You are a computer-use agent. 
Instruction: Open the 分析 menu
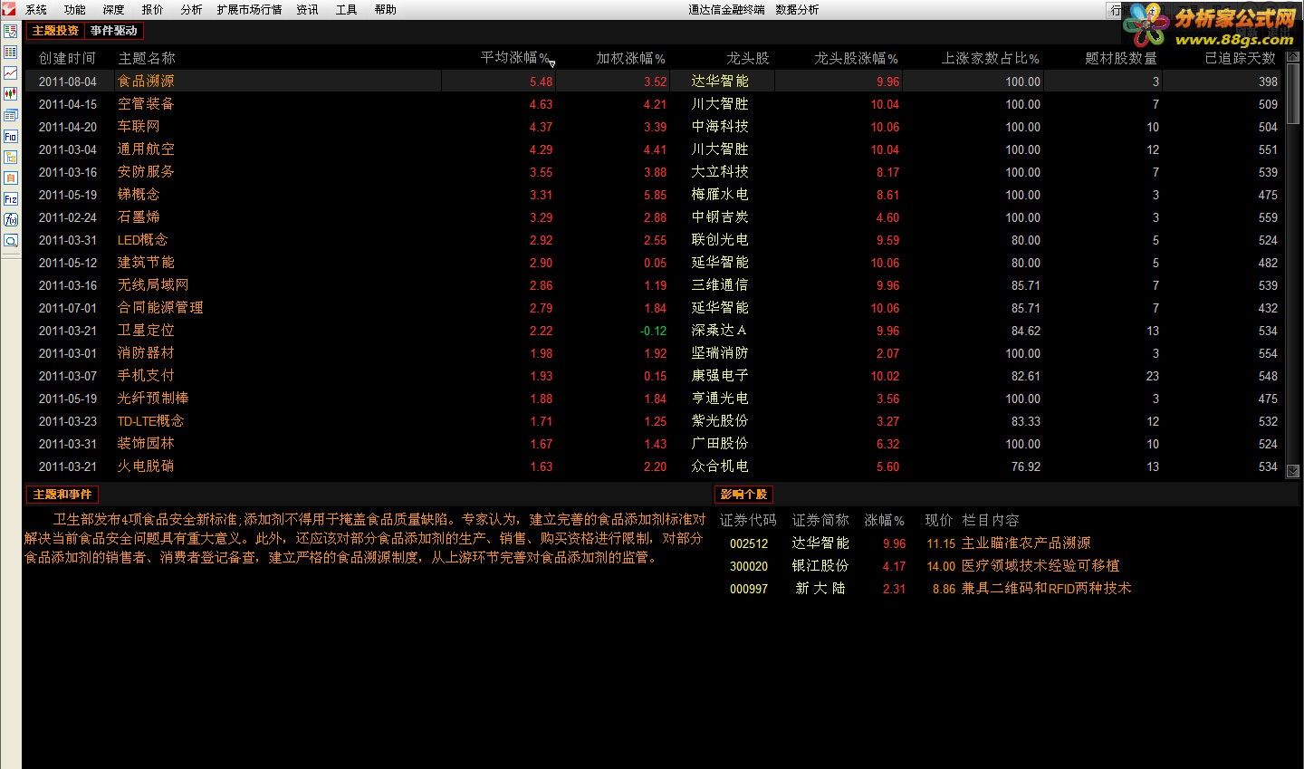191,10
